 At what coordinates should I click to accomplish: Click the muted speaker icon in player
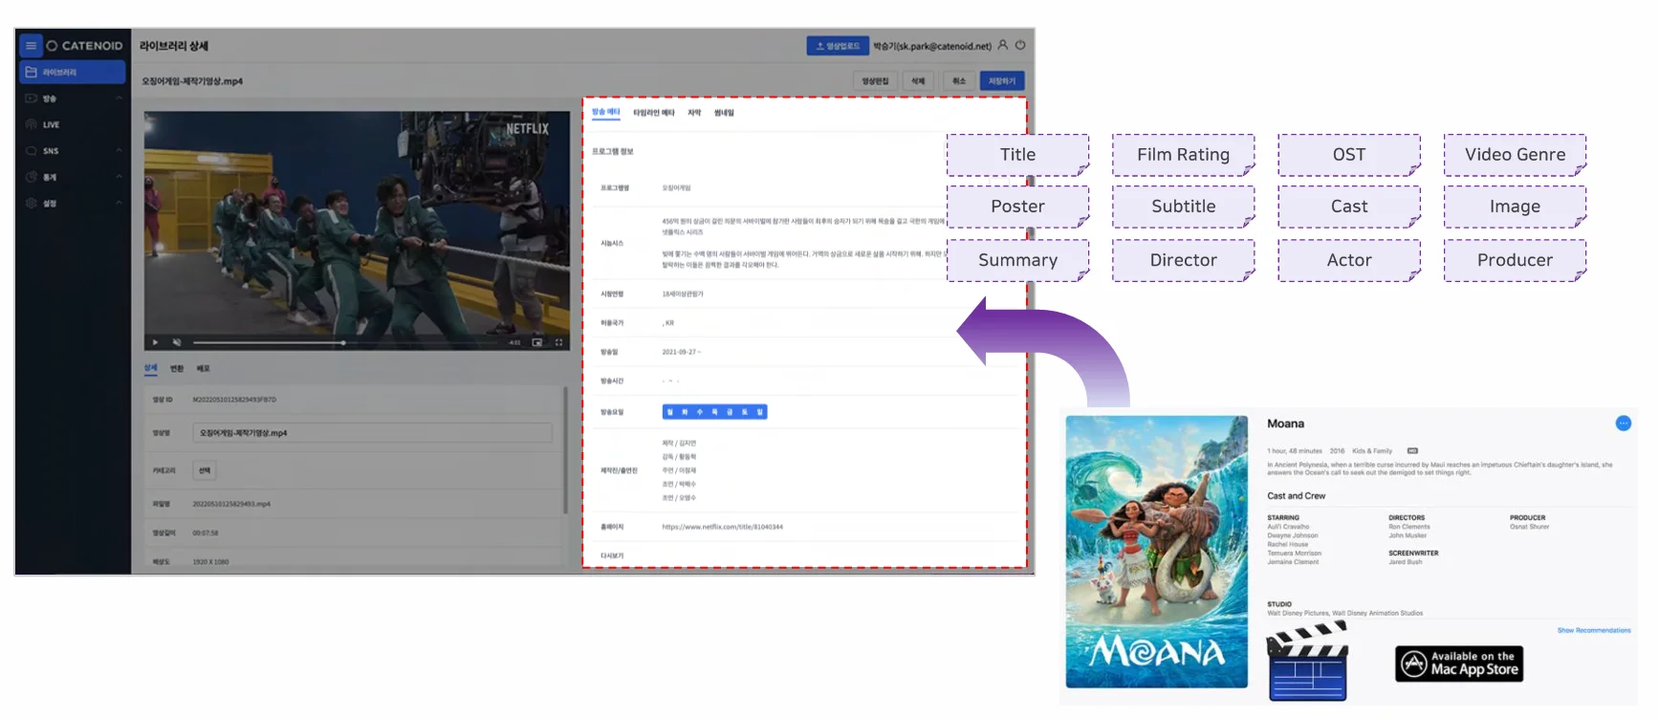(x=177, y=342)
